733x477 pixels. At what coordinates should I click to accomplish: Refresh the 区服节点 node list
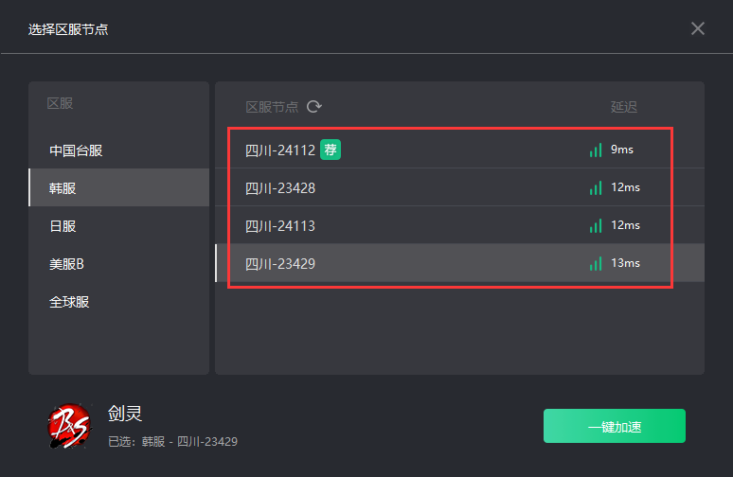(314, 107)
